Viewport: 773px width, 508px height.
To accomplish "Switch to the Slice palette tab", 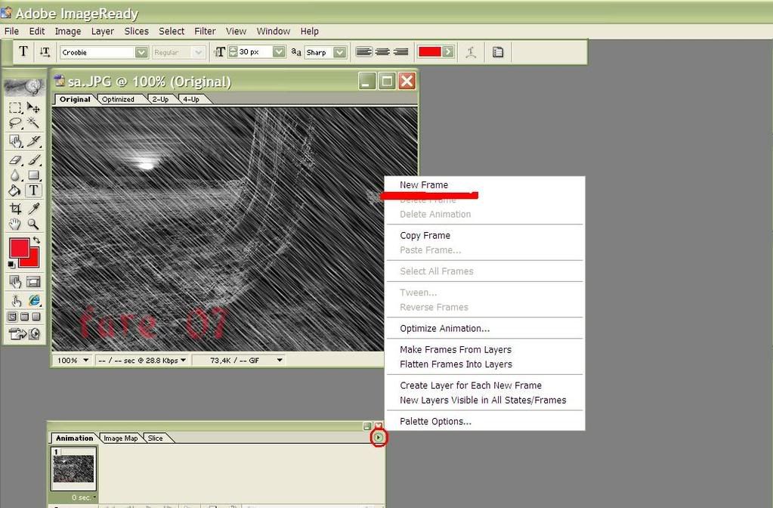I will click(x=156, y=438).
